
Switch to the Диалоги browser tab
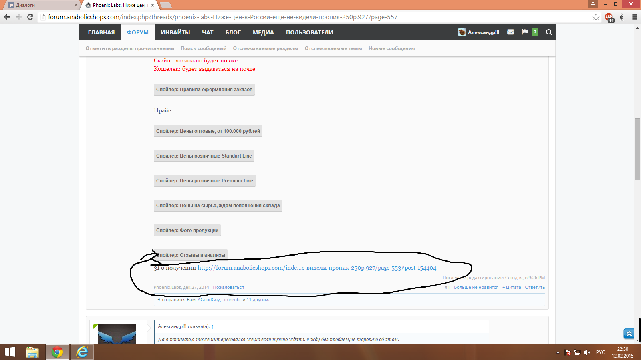[40, 5]
